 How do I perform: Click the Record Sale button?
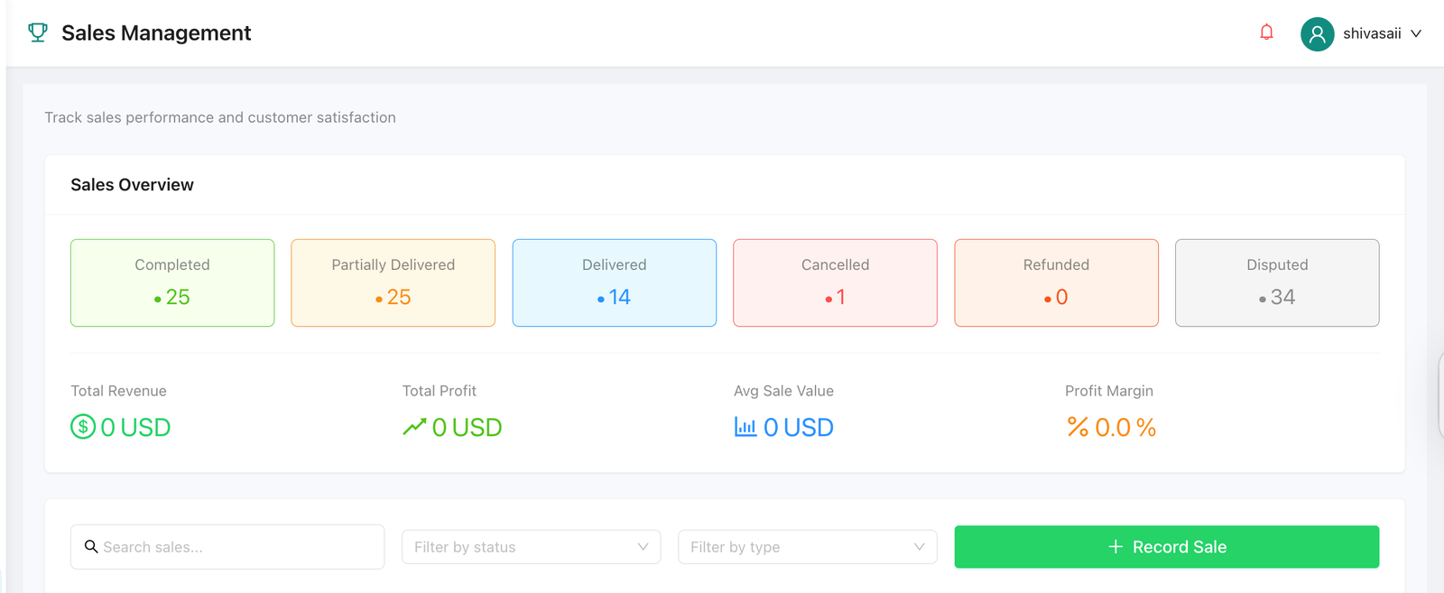pos(1166,546)
